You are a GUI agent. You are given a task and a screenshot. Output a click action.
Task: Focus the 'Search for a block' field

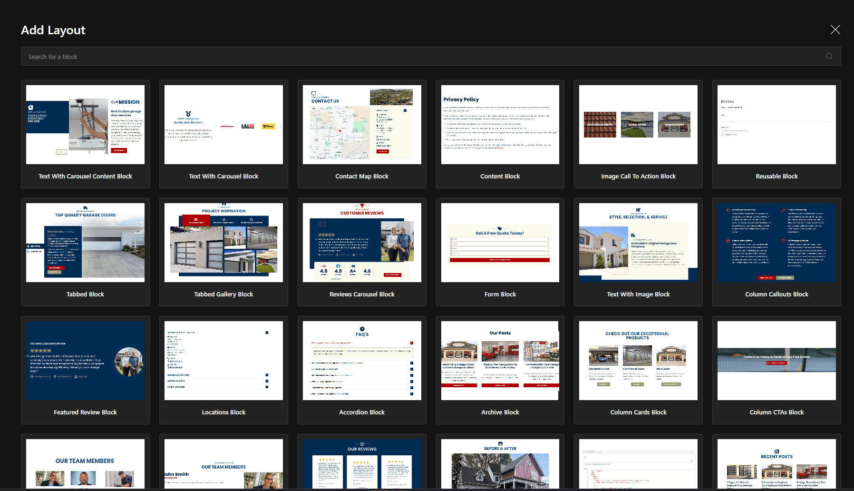[x=431, y=56]
